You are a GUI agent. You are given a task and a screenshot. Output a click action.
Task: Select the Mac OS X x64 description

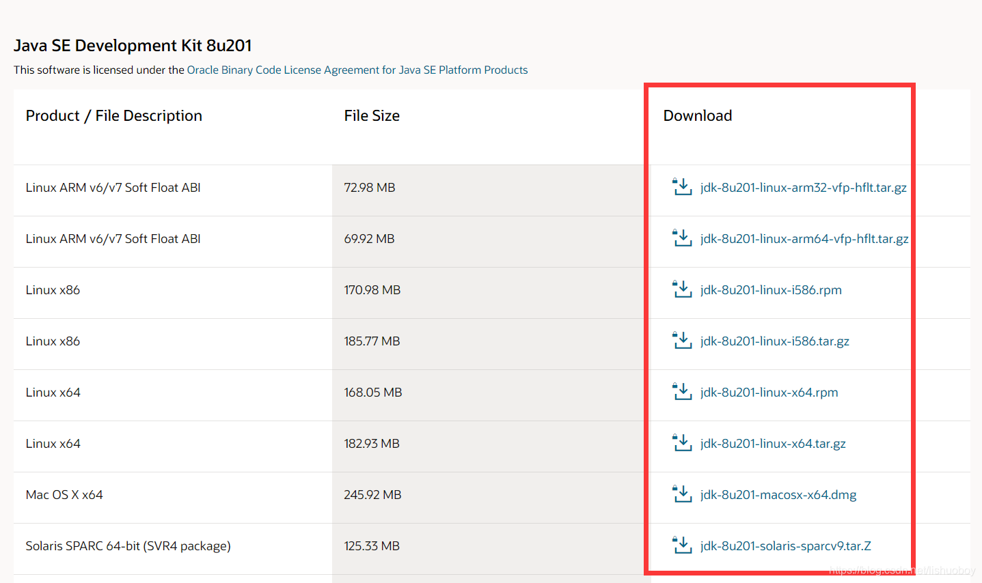(x=64, y=495)
